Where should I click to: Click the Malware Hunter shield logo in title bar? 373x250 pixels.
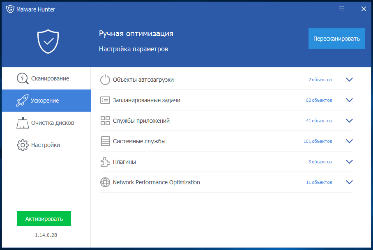pyautogui.click(x=10, y=9)
